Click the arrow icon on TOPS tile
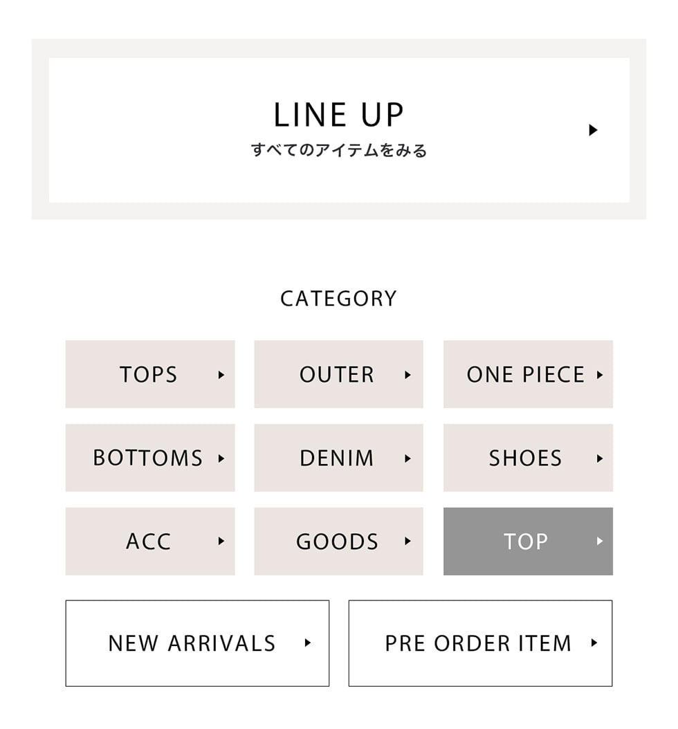 [221, 375]
